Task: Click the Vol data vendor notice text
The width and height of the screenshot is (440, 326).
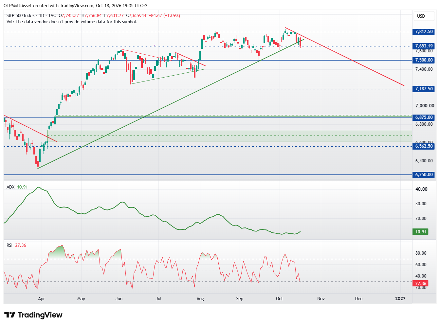Action: [72, 22]
